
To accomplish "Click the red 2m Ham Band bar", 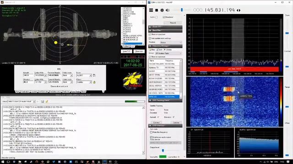I will (234, 69).
